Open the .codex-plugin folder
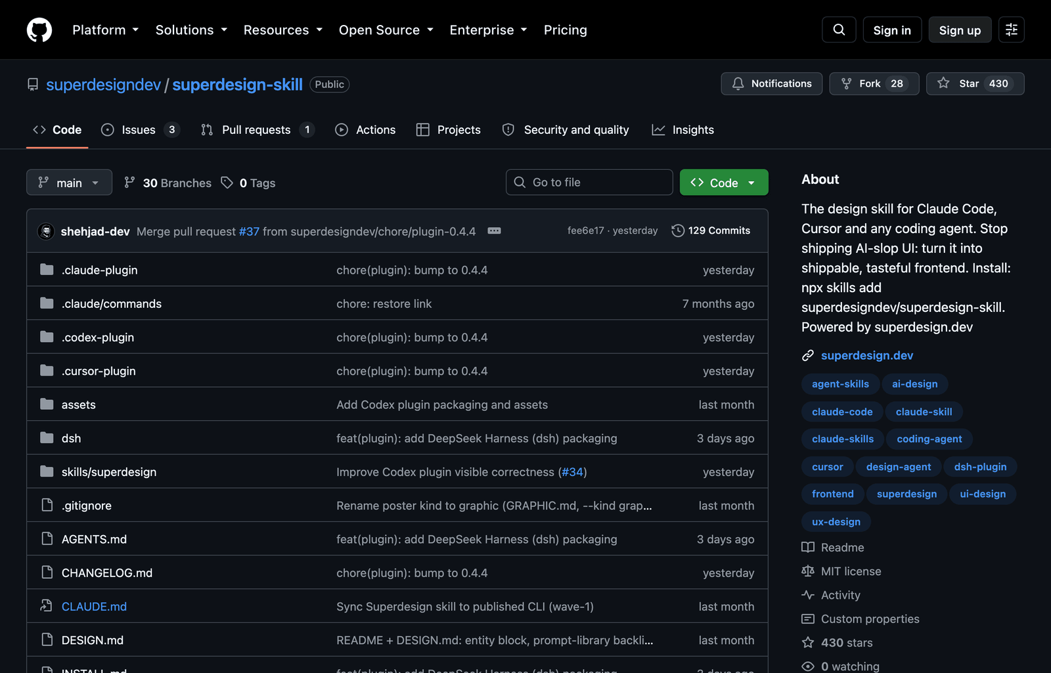 coord(98,337)
